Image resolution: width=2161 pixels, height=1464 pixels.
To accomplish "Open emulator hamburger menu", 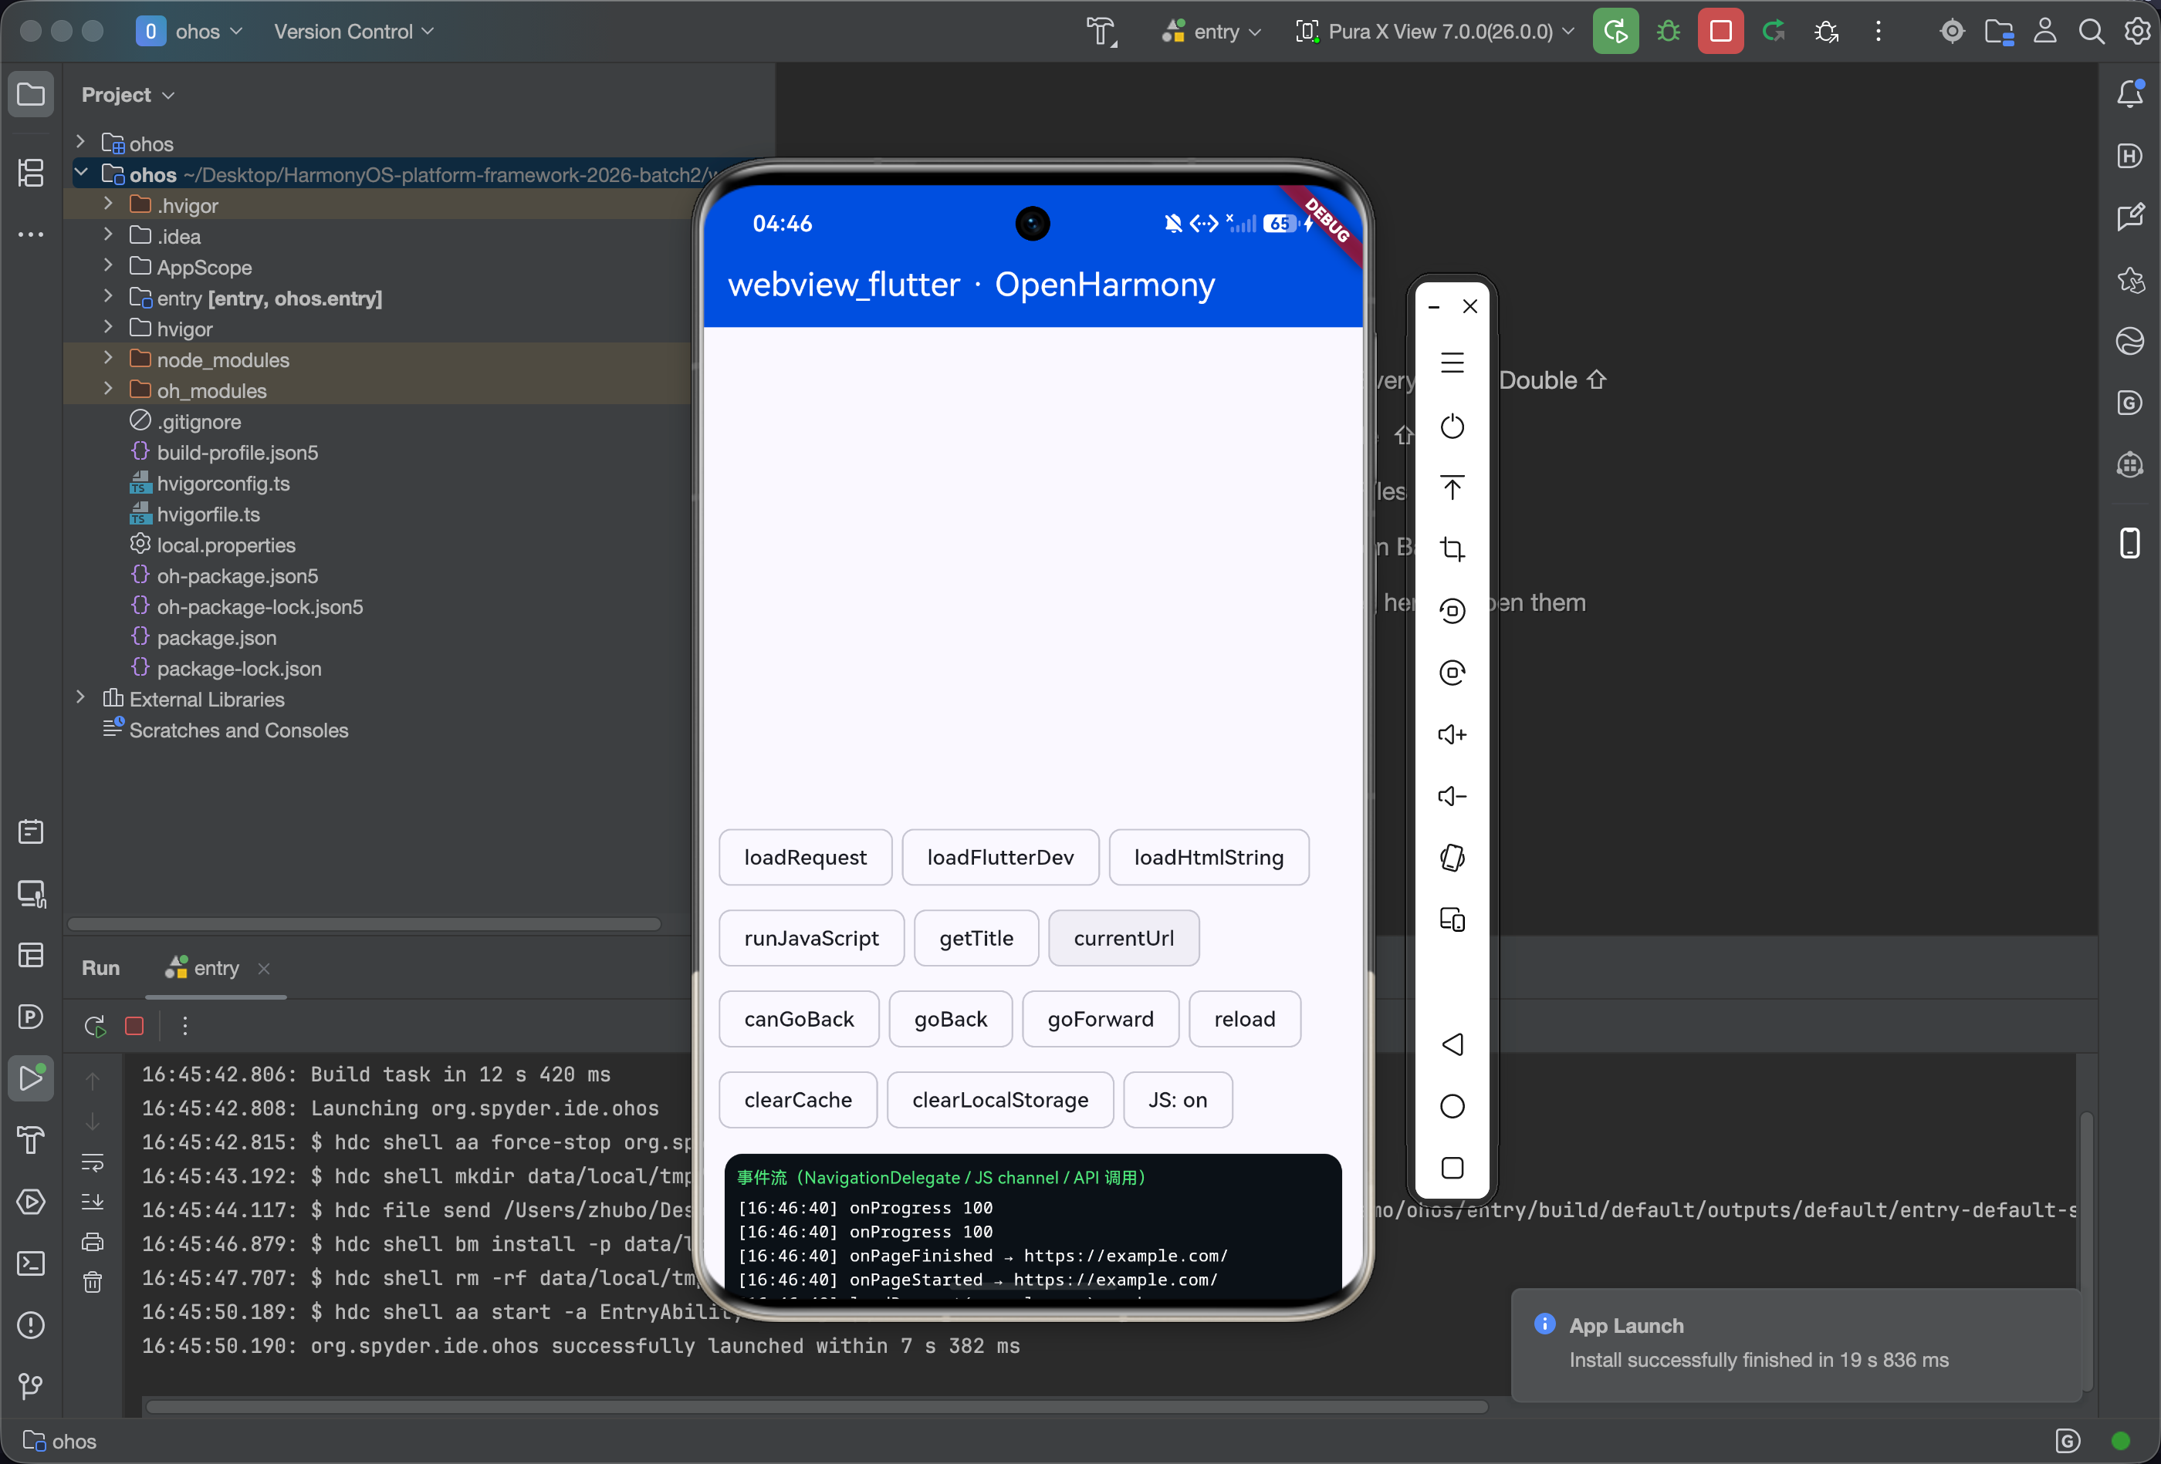I will point(1452,363).
